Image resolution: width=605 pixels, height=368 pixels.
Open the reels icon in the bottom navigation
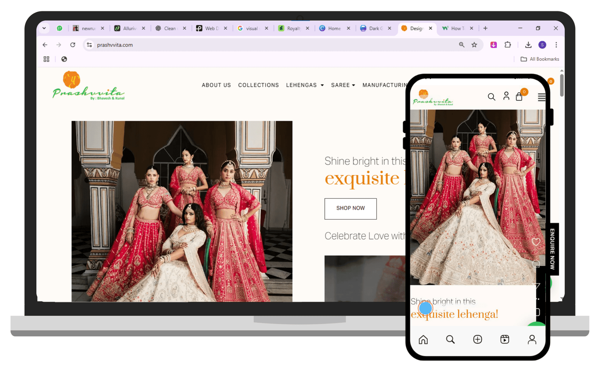click(504, 339)
